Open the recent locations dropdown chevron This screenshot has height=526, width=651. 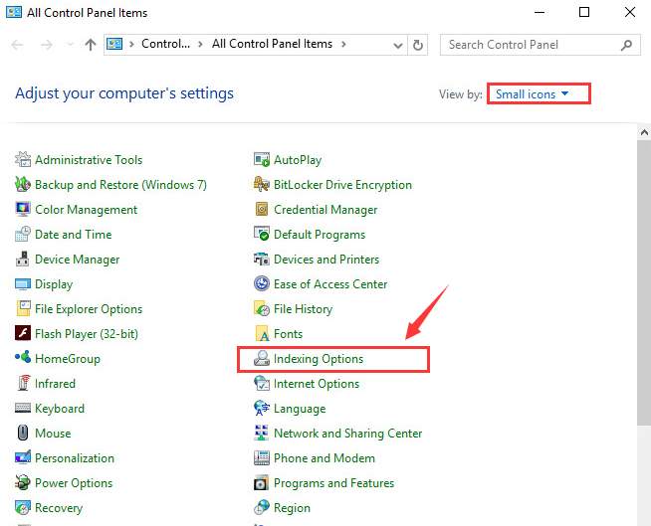pyautogui.click(x=70, y=45)
